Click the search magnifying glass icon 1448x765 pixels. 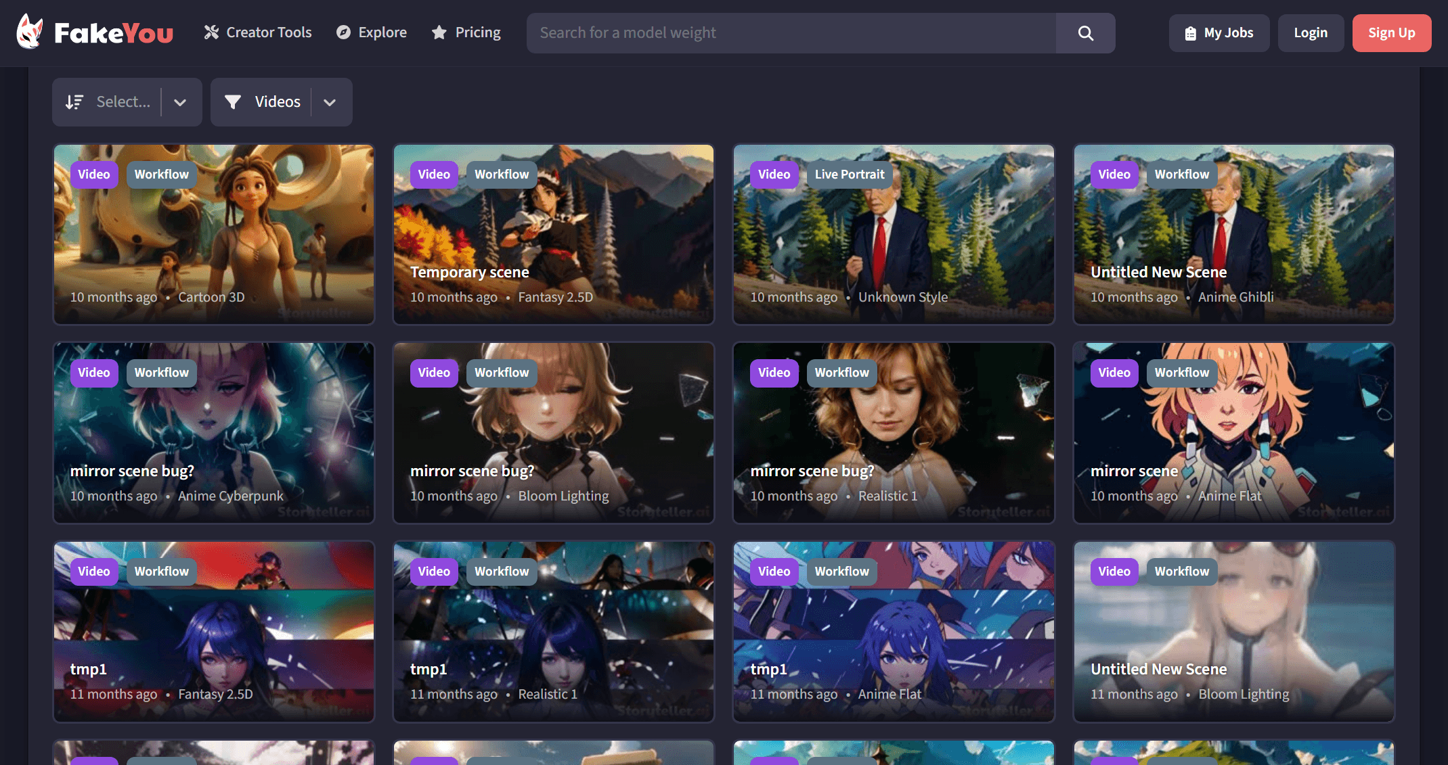pos(1085,33)
